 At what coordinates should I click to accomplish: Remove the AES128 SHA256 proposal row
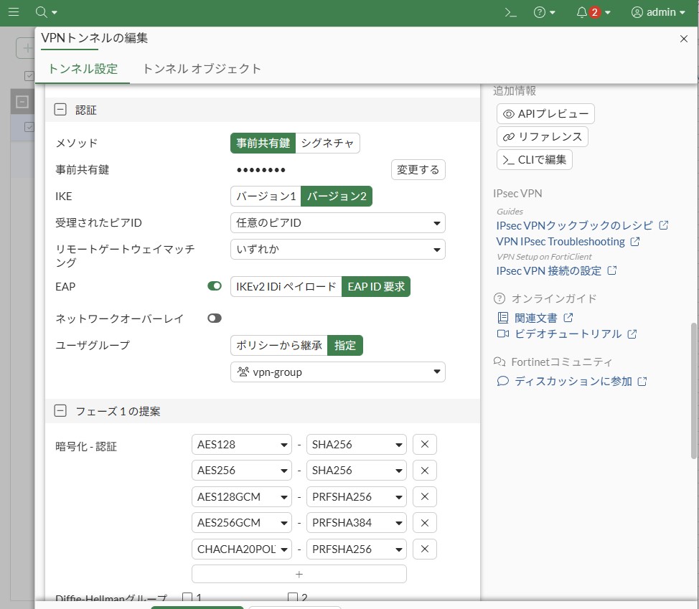(424, 445)
